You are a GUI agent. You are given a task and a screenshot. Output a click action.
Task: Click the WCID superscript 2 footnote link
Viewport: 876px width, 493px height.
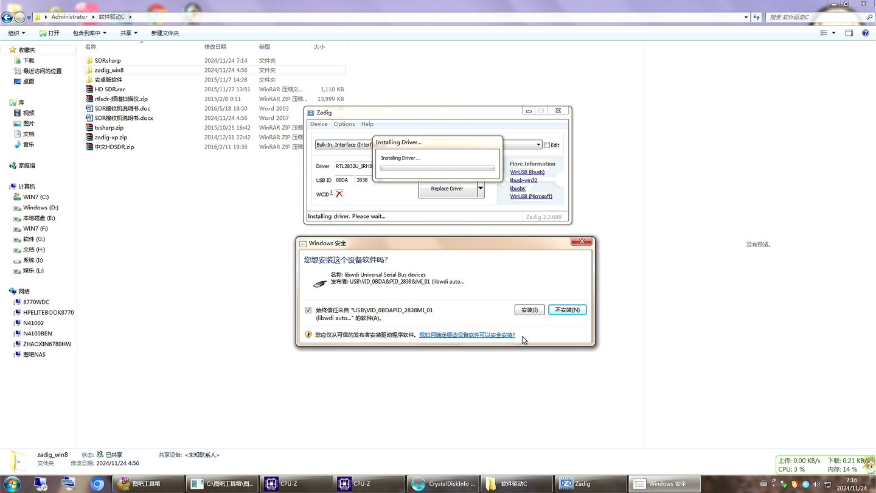point(332,192)
